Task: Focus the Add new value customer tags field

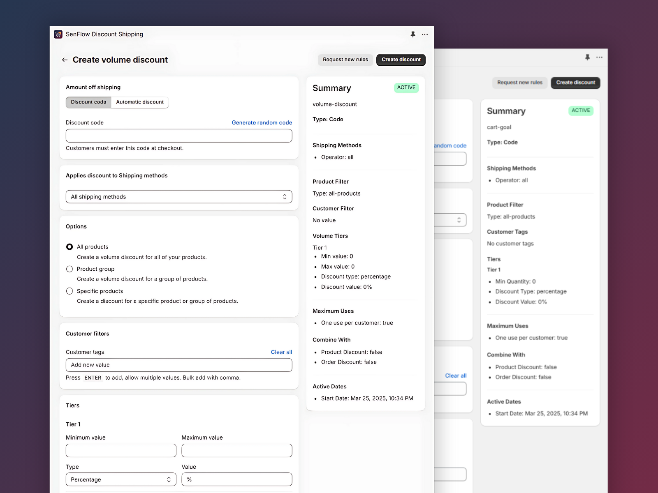Action: (x=179, y=365)
